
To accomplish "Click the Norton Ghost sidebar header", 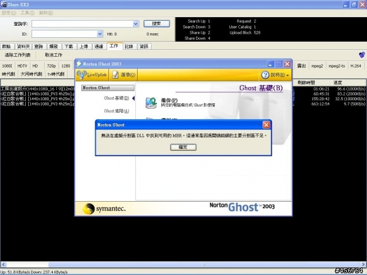I will (x=108, y=88).
